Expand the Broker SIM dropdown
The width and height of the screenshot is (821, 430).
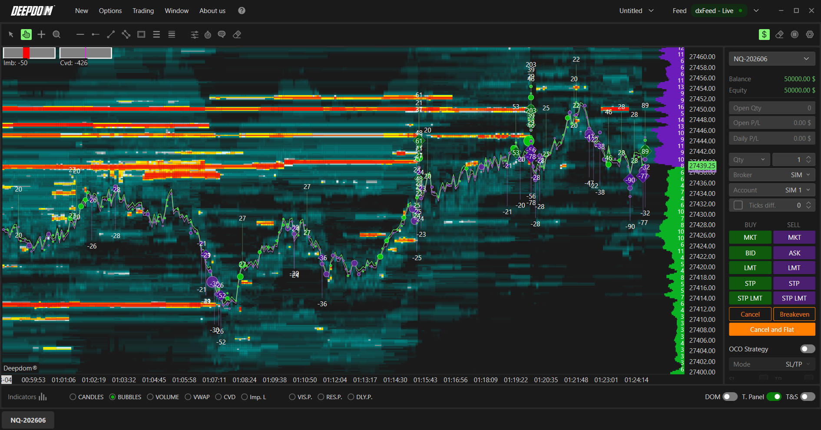click(772, 175)
